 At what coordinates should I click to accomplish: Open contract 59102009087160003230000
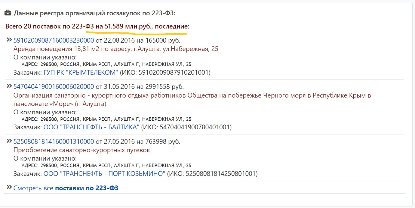54,40
